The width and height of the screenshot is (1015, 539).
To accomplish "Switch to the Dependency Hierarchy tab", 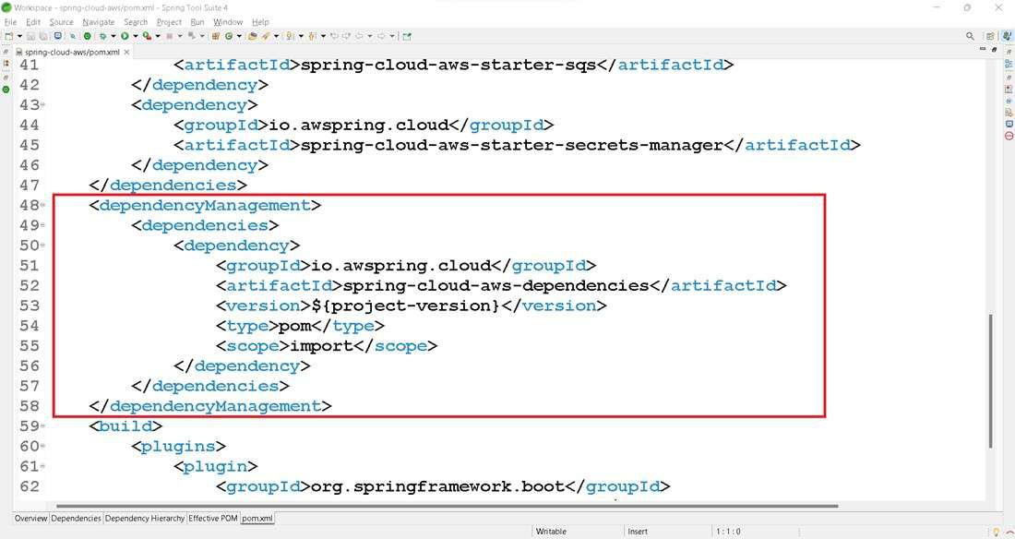I will coord(144,519).
